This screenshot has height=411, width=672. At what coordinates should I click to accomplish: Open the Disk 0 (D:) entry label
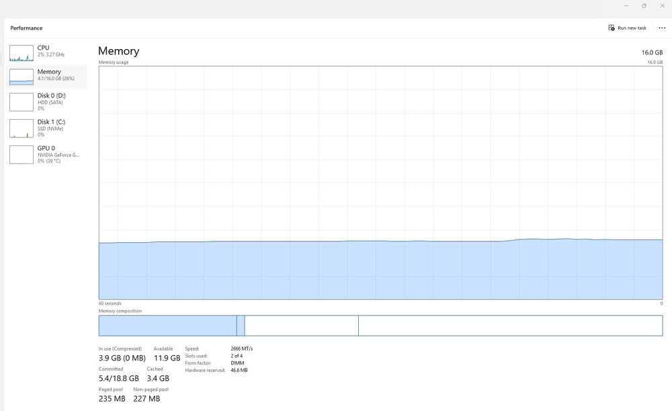[x=52, y=96]
